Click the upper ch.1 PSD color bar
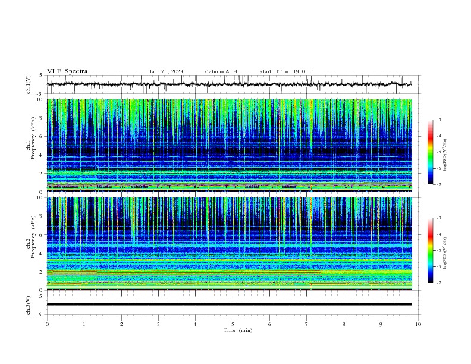Screen dimensions: 471x364 [x=430, y=152]
